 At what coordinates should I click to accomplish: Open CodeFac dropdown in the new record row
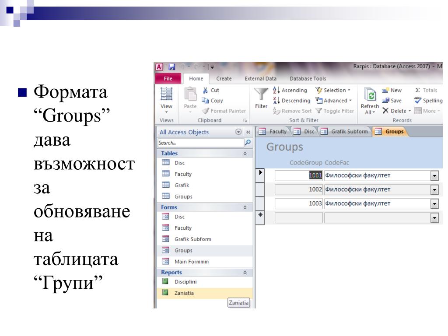pyautogui.click(x=434, y=218)
